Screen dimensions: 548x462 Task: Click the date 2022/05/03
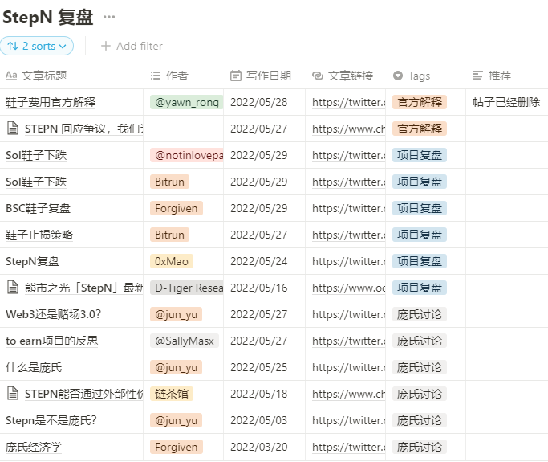[x=258, y=420]
